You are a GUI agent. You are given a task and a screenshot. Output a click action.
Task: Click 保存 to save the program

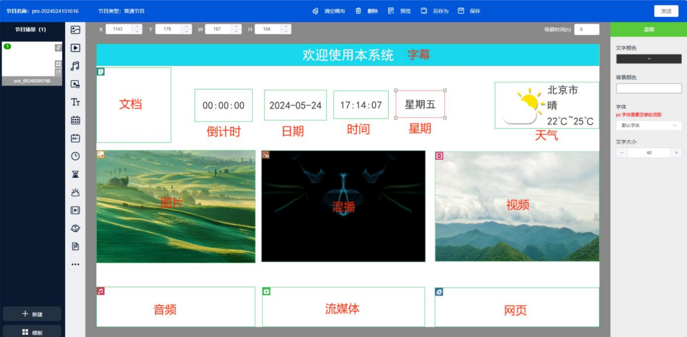tap(469, 11)
